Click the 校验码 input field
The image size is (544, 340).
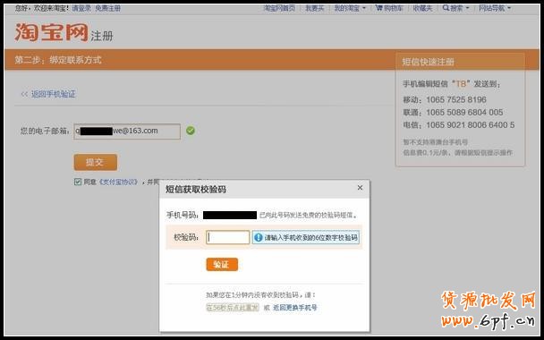(227, 238)
